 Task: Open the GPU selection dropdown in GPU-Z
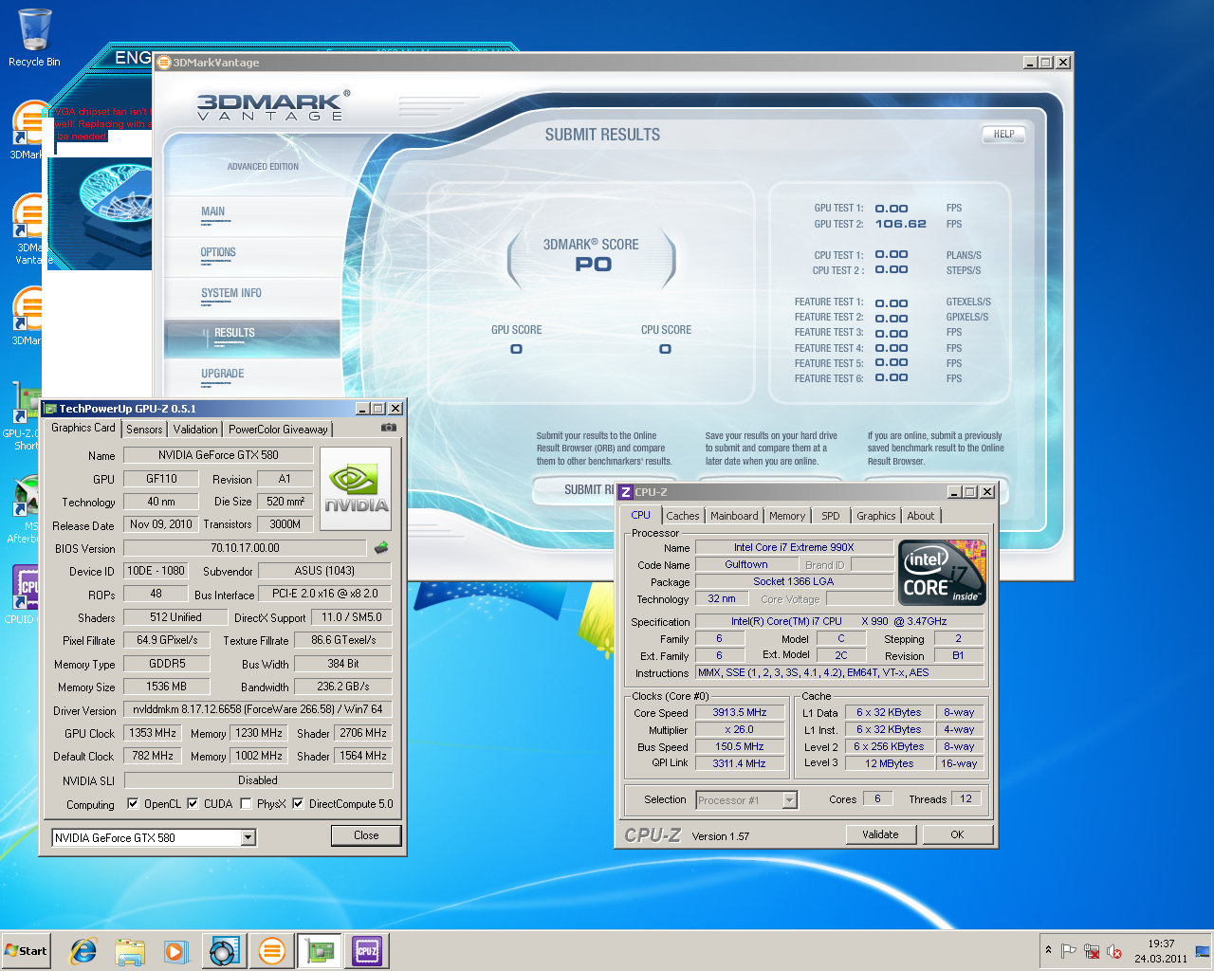click(248, 837)
